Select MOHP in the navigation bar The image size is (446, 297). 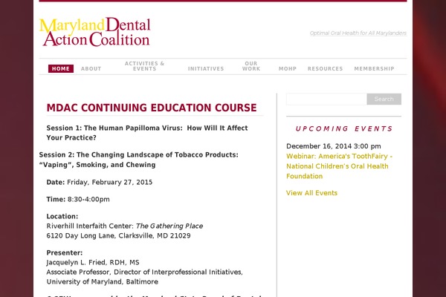pos(288,69)
